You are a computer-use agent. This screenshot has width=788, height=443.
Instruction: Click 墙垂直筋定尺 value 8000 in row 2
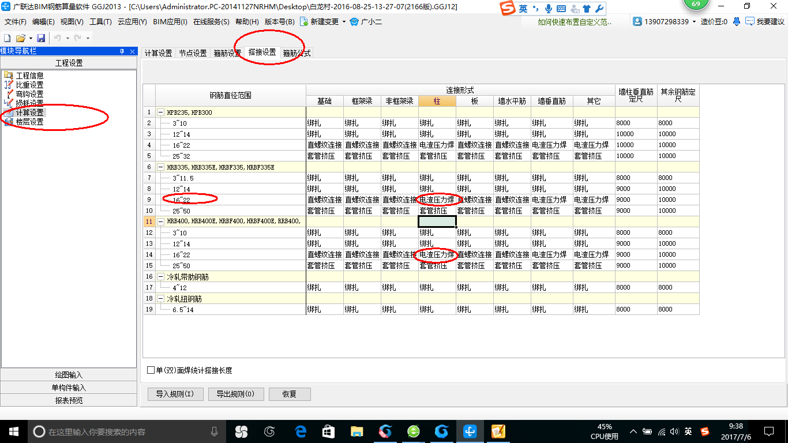point(636,123)
